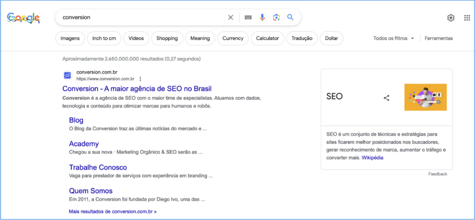Select the Calculator filter chip

267,38
